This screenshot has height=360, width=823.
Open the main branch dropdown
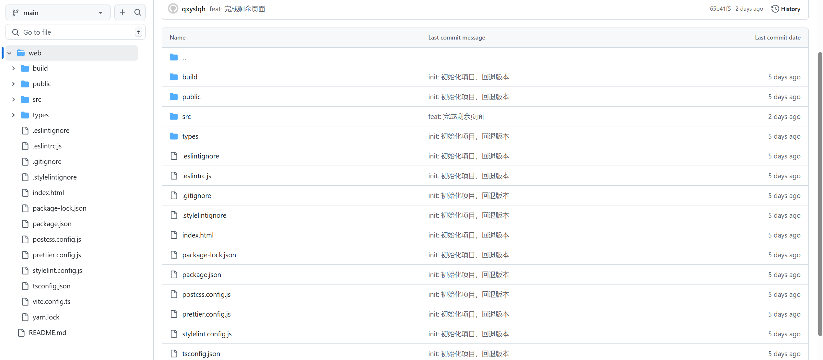58,13
